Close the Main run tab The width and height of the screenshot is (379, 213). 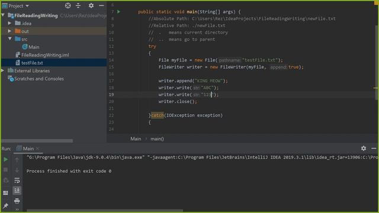click(37, 149)
